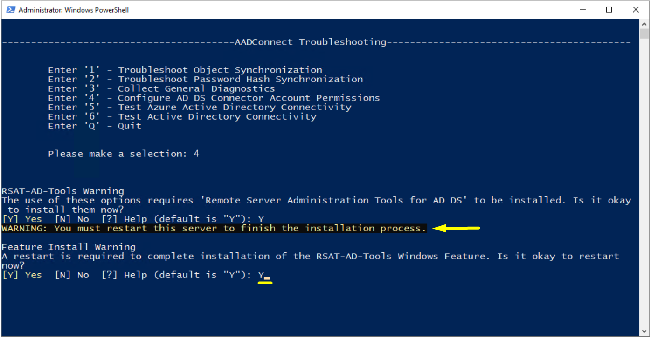Click the yellow arrow annotation
651x338 pixels.
coord(457,228)
